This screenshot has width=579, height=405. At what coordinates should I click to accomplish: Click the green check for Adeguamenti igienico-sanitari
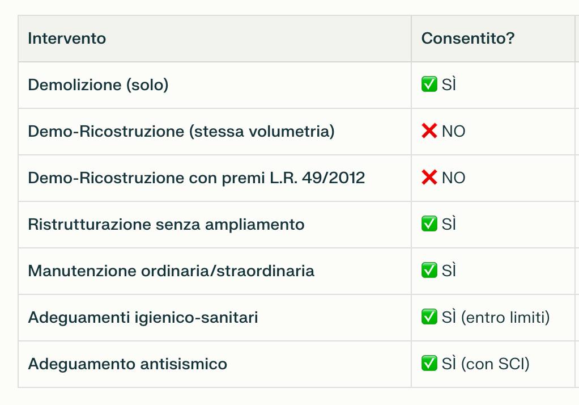point(429,317)
